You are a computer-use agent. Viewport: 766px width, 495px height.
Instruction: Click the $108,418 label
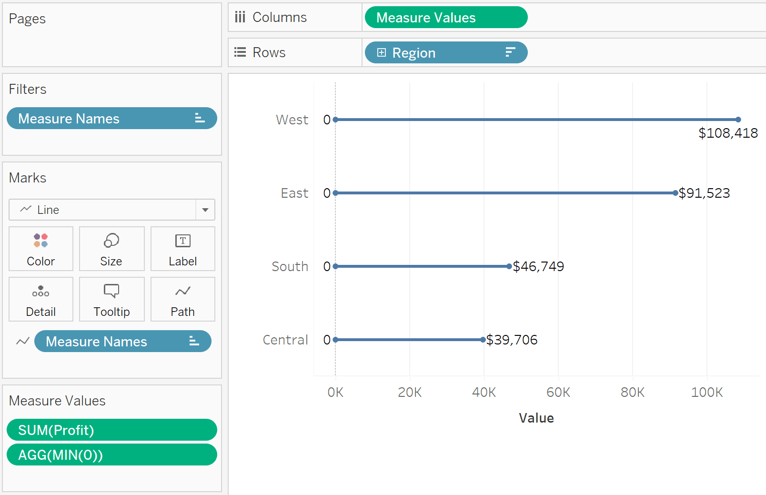(728, 133)
